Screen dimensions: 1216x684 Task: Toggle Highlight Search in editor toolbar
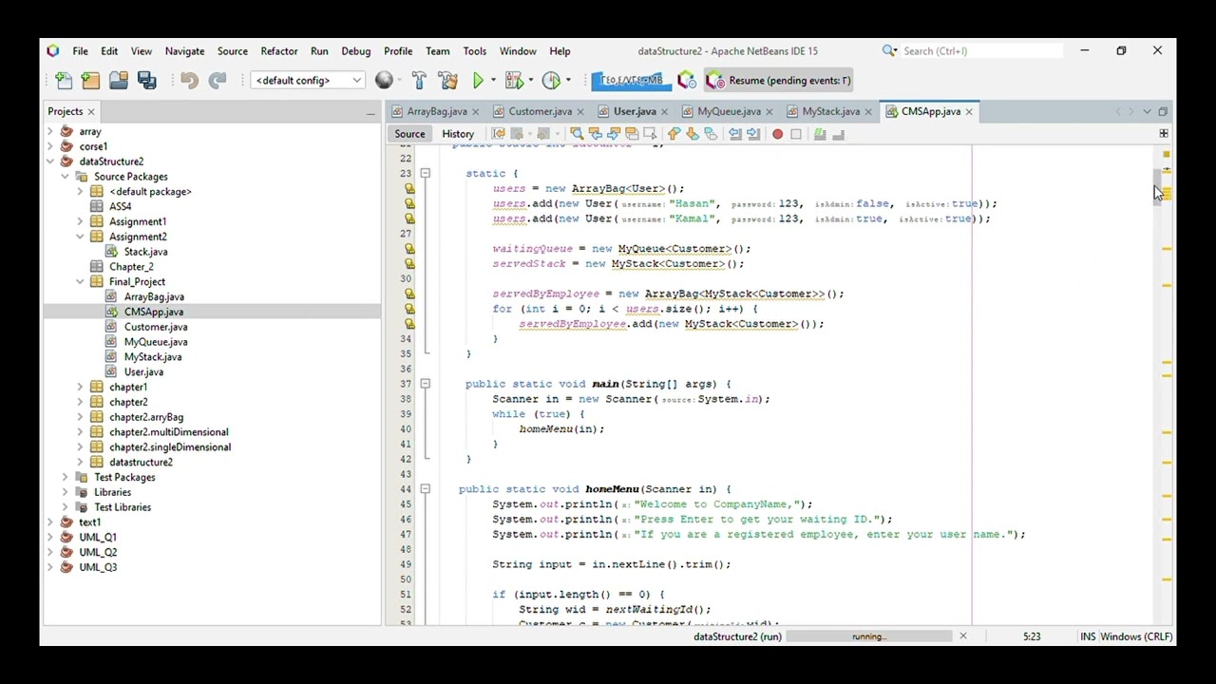(632, 134)
